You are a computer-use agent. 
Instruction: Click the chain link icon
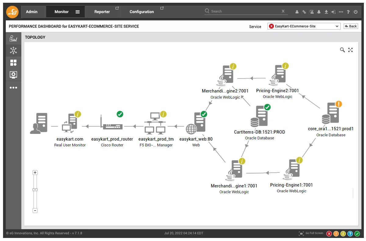click(x=304, y=12)
